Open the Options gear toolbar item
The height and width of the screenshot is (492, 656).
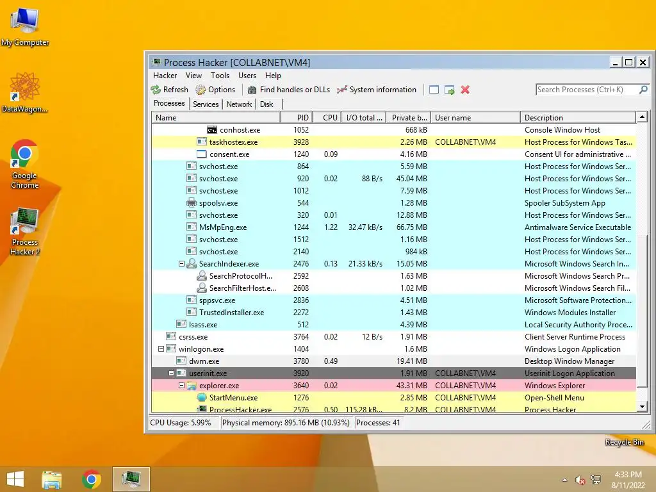215,90
